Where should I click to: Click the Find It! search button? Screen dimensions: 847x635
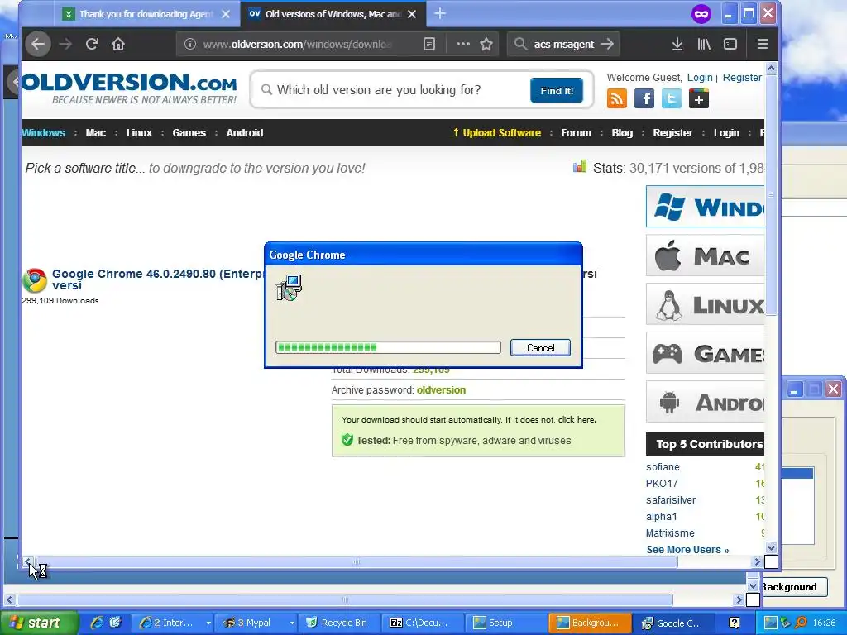coord(557,90)
